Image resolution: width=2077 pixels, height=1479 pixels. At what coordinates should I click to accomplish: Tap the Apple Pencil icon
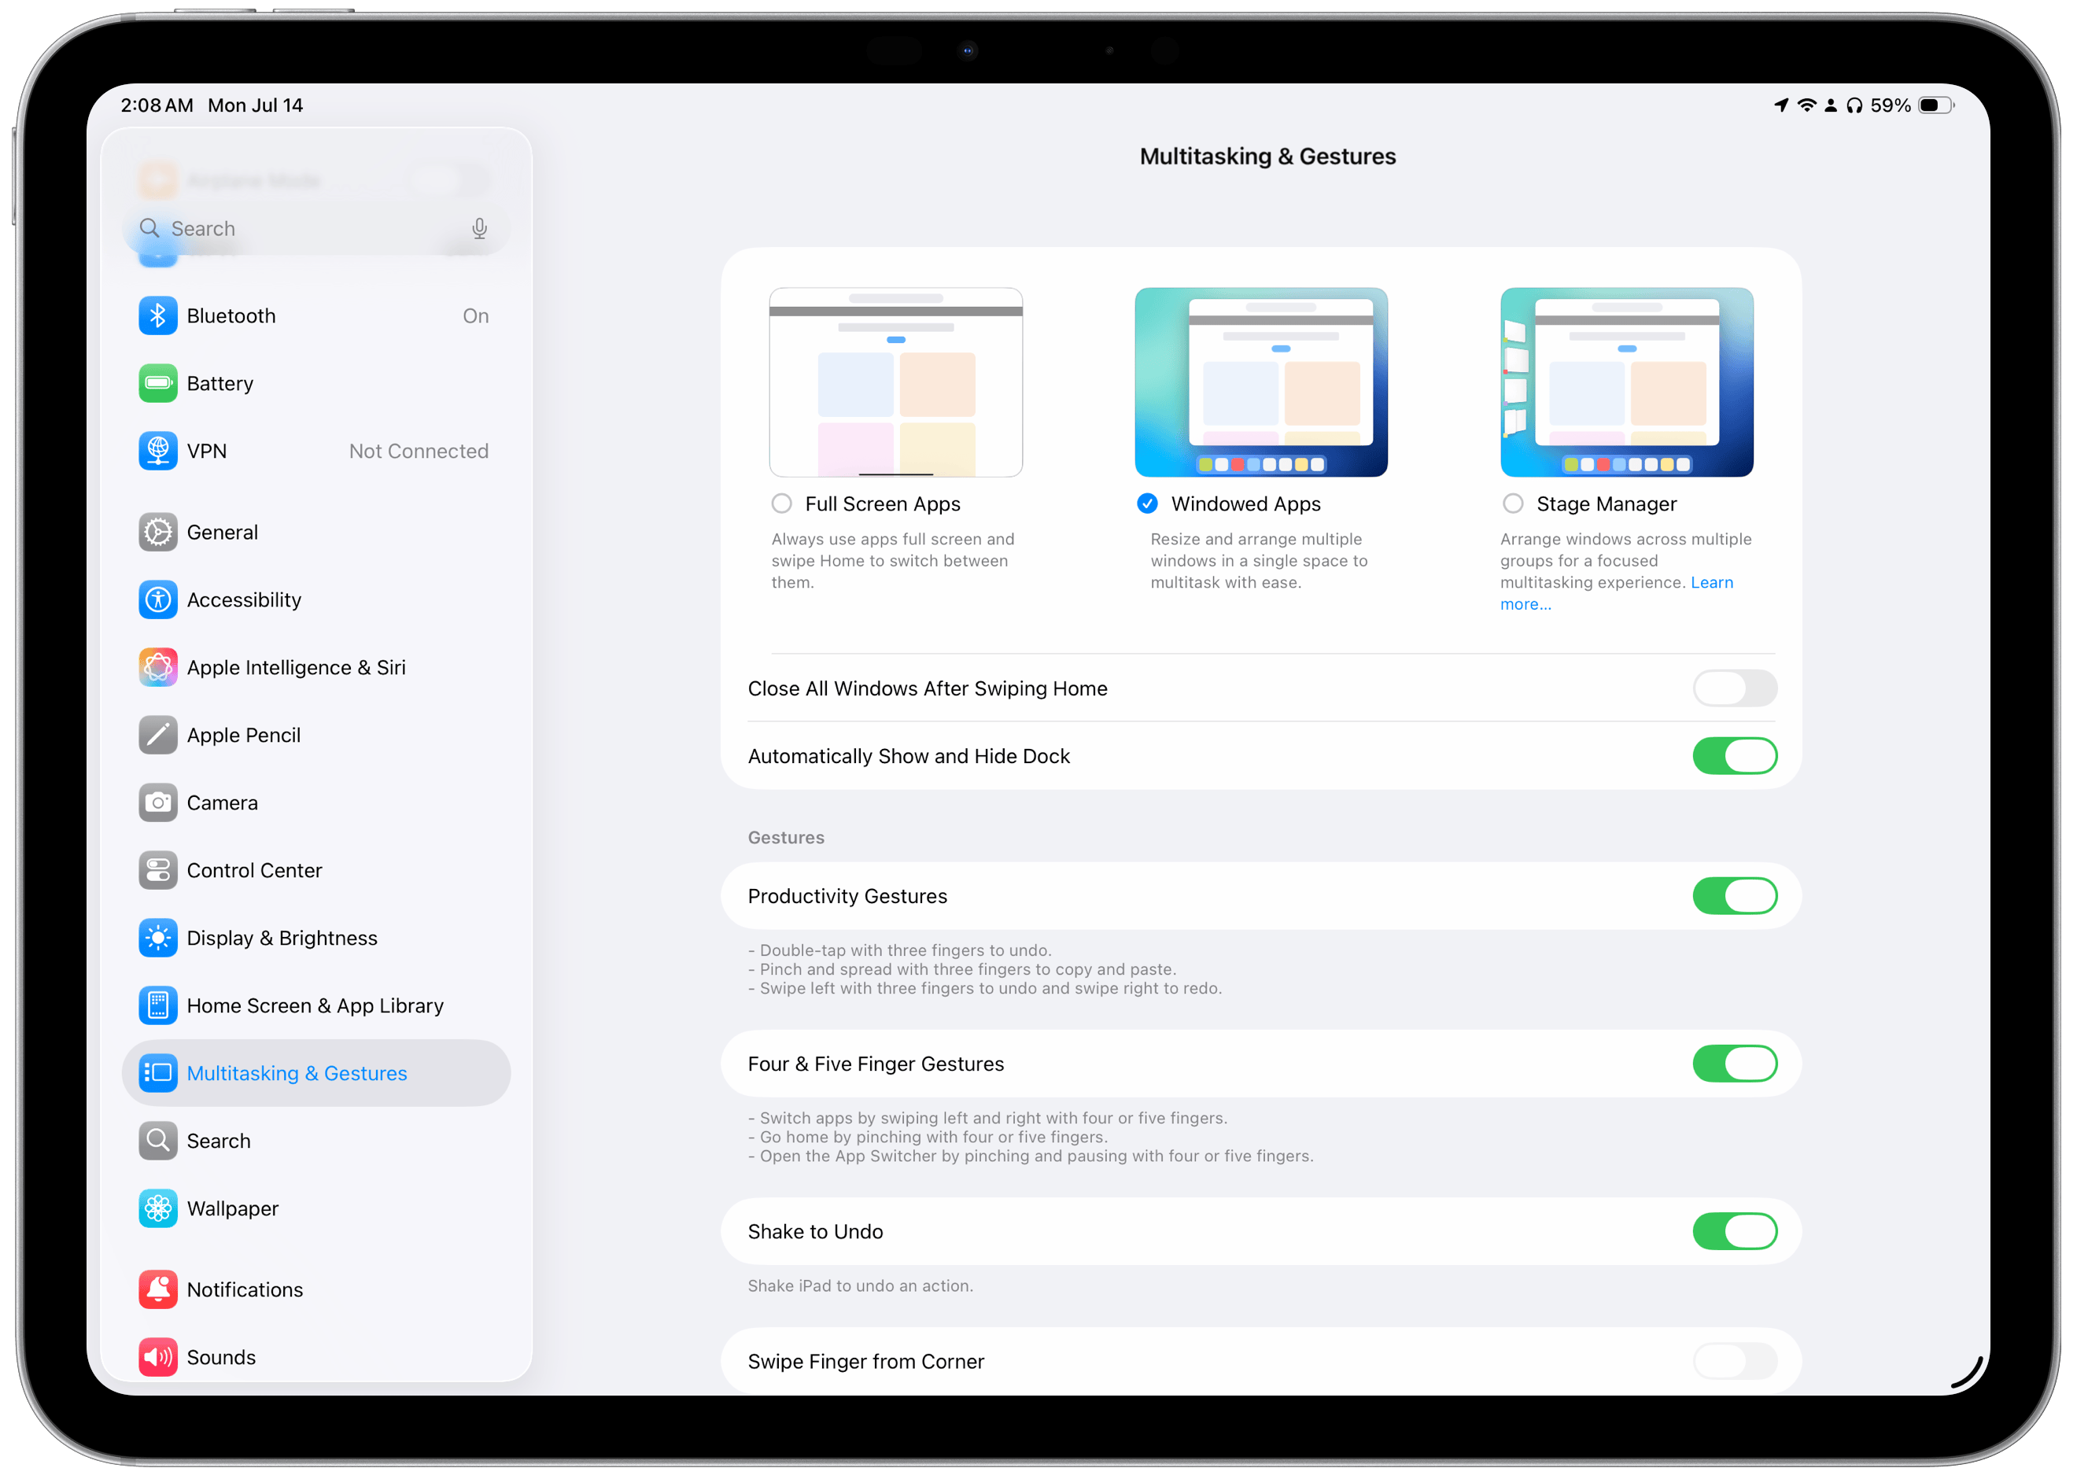(157, 735)
